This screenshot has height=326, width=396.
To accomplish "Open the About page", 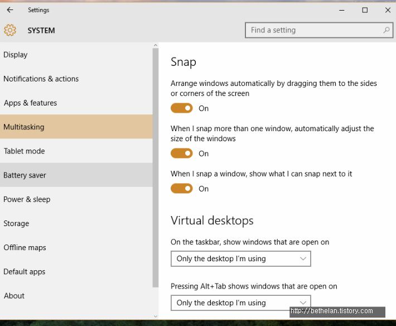I will [x=76, y=296].
